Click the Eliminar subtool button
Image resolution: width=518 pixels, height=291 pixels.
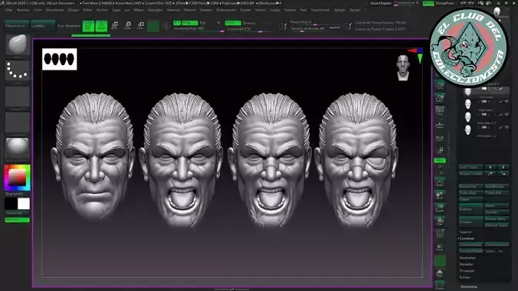pyautogui.click(x=470, y=222)
